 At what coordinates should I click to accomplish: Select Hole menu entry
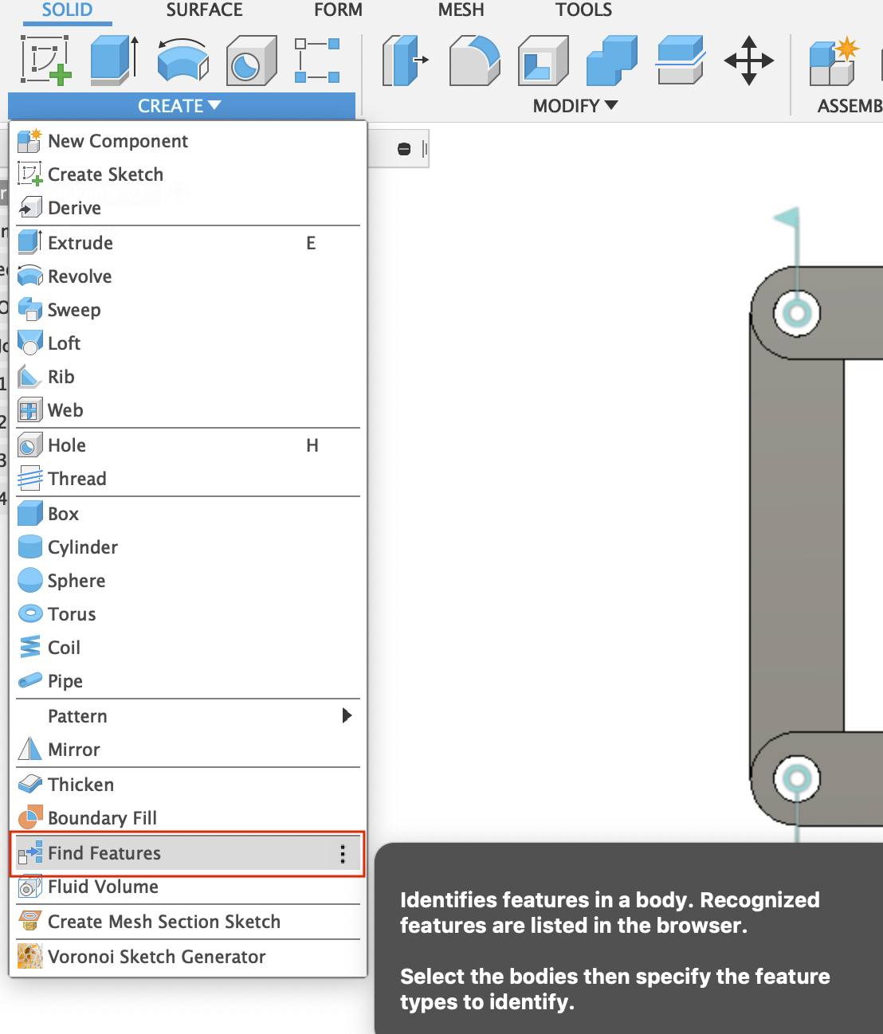click(188, 445)
